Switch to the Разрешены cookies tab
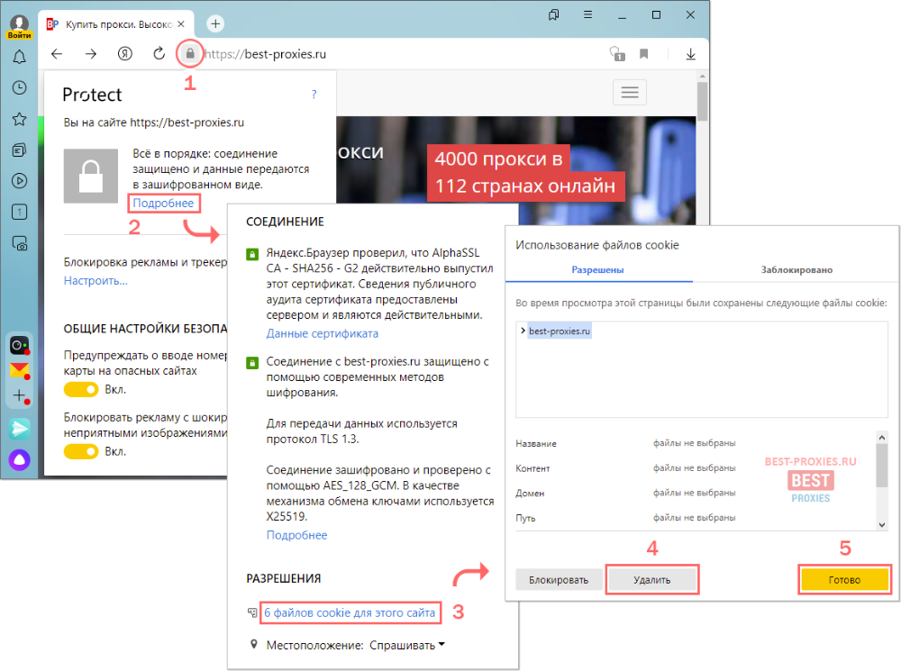This screenshot has height=671, width=901. pyautogui.click(x=597, y=269)
